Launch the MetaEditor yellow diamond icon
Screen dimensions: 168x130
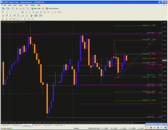(x=43, y=8)
